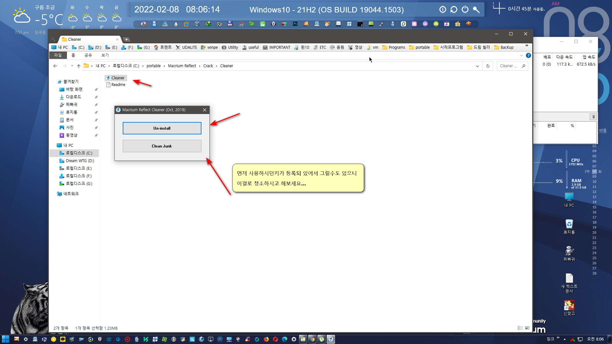Open the Windows Start button
The width and height of the screenshot is (612, 344).
click(x=5, y=339)
